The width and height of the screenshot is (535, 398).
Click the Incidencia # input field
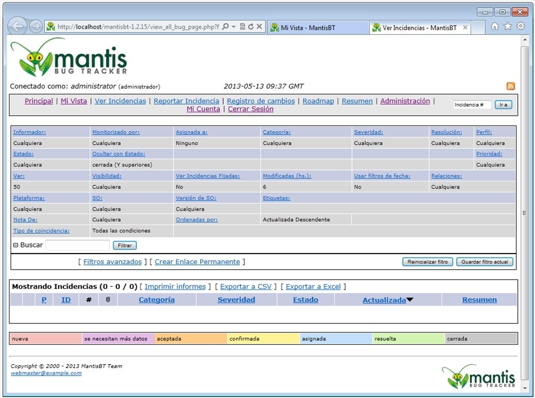(x=472, y=105)
